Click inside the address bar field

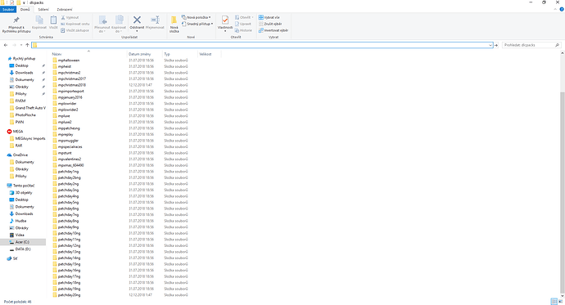(262, 45)
